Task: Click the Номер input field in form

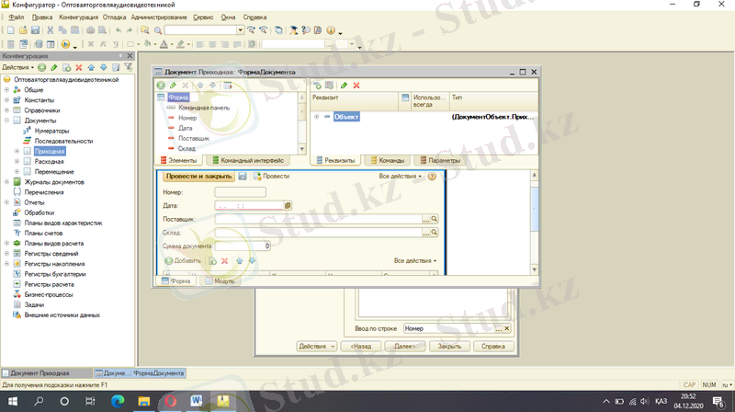Action: coord(239,192)
